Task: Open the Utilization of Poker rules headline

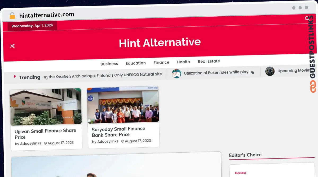Action: click(219, 72)
